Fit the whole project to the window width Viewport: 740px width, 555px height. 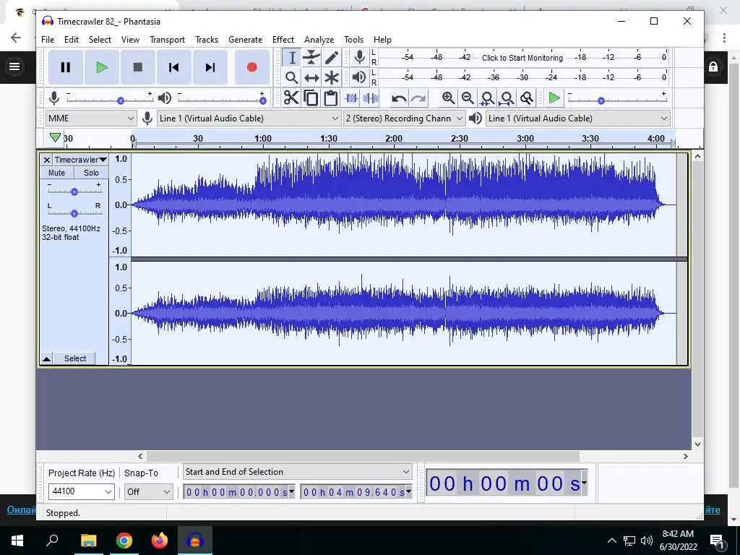click(507, 98)
